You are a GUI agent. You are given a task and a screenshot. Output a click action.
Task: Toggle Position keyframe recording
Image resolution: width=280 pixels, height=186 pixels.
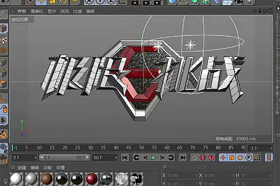(223, 158)
